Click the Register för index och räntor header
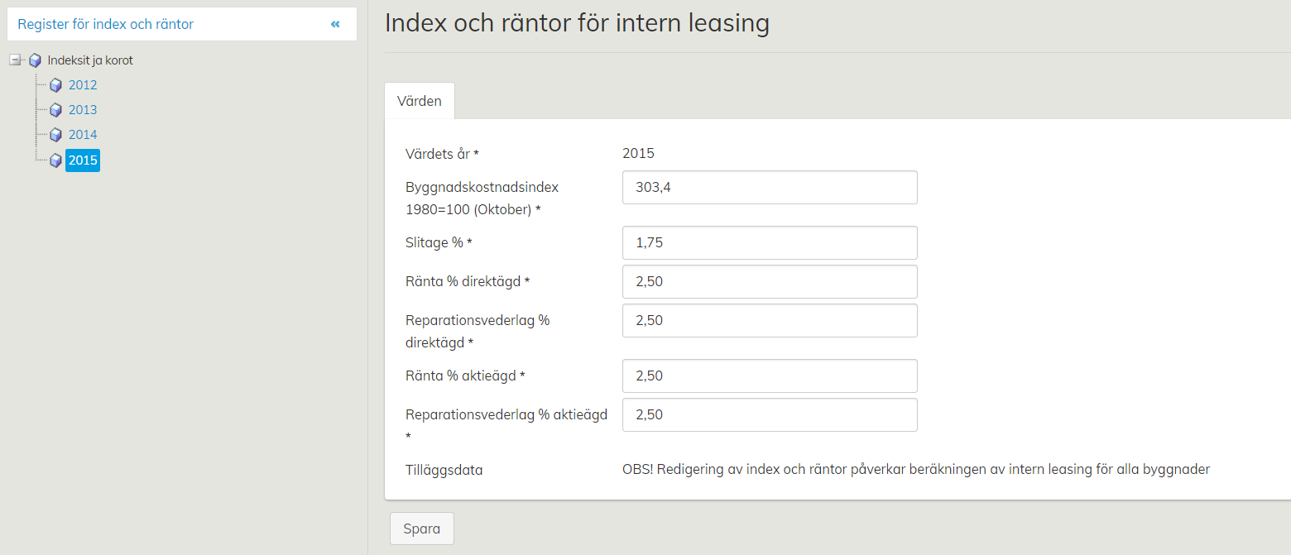 [x=106, y=25]
